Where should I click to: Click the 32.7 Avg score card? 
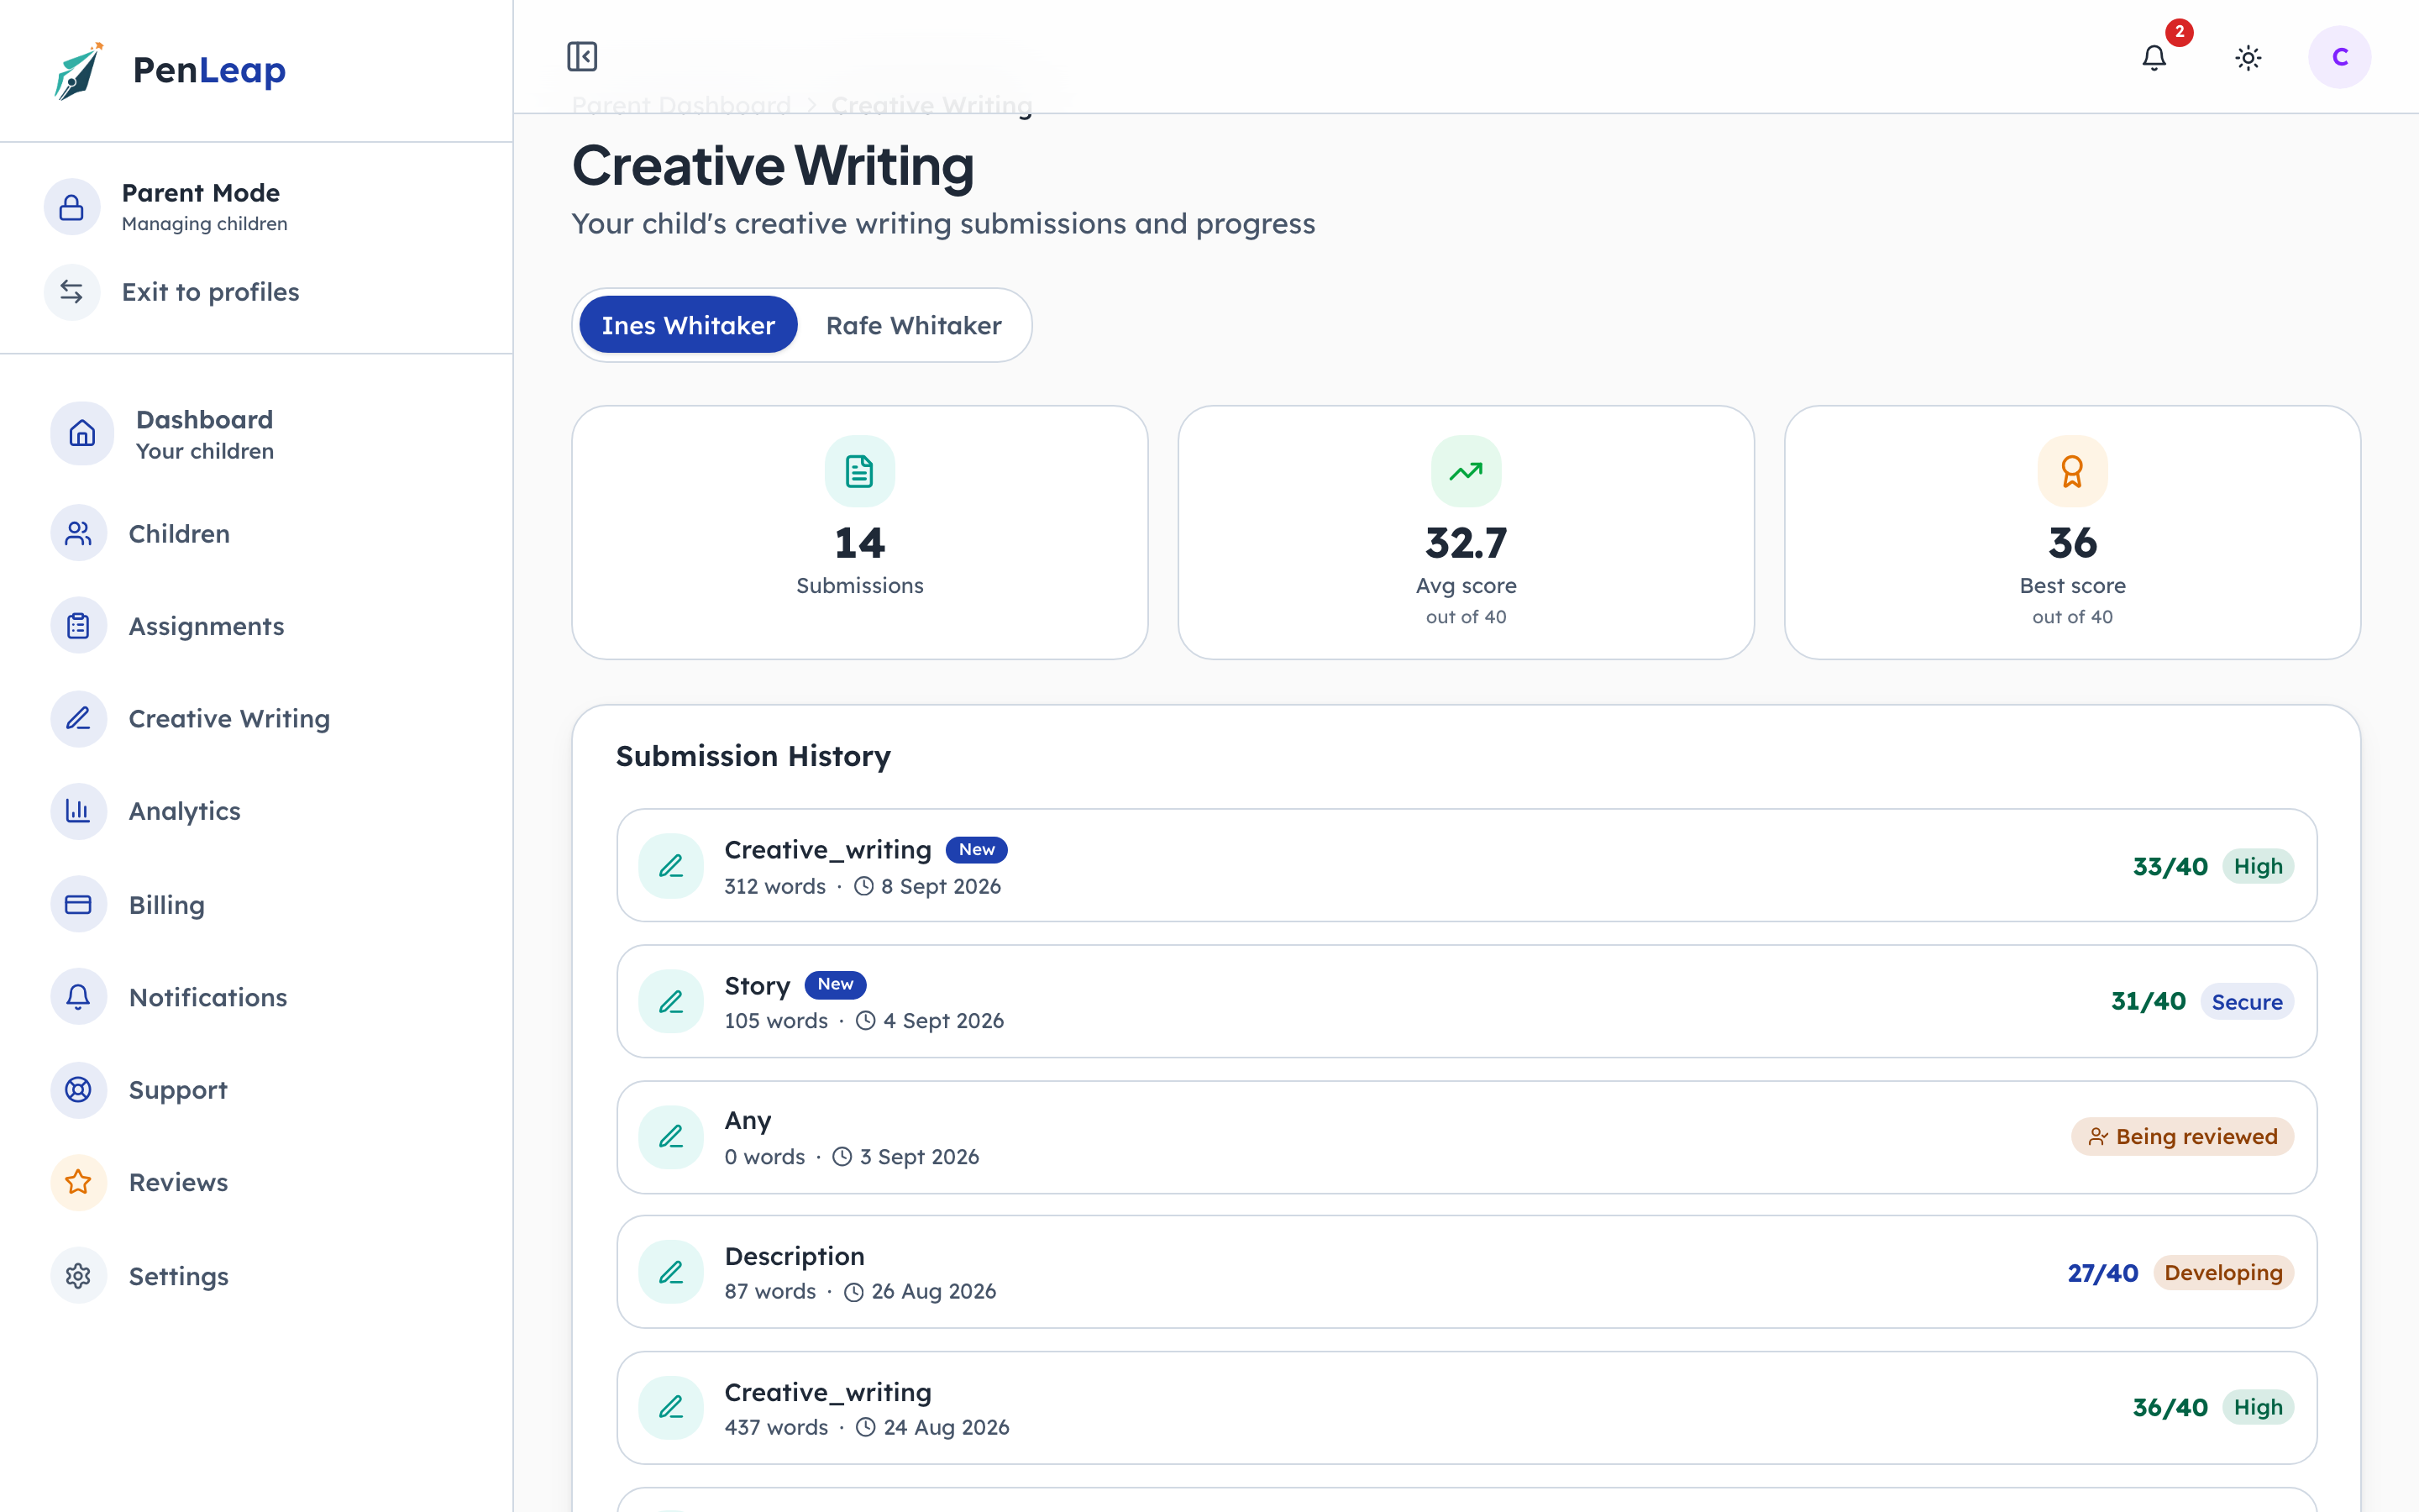point(1466,533)
